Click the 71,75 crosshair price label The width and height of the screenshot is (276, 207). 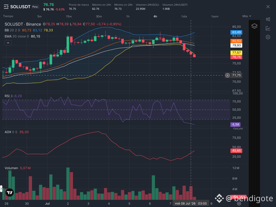tap(236, 75)
